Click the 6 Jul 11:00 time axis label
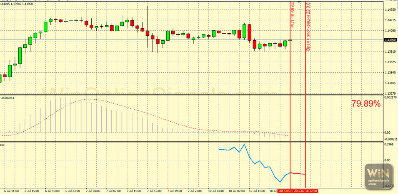The image size is (398, 194). 11,191
